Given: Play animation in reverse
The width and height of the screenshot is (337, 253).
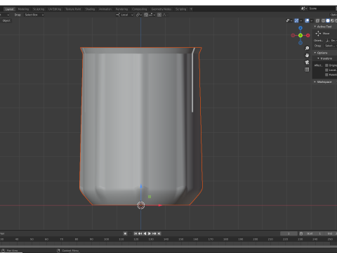Looking at the screenshot, I should click(x=145, y=233).
